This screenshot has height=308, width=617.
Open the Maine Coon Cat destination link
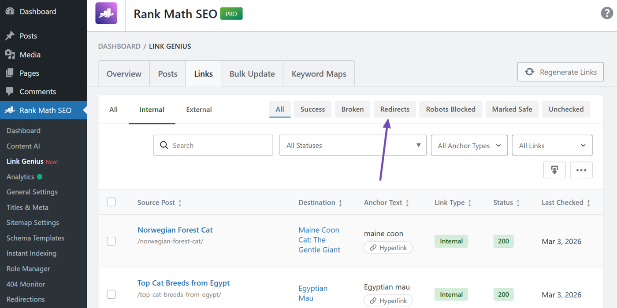pos(319,239)
